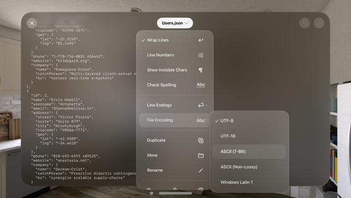Screen dimensions: 351x198
Task: Click the "synergize scalable supply-chains" text
Action: click(x=87, y=178)
